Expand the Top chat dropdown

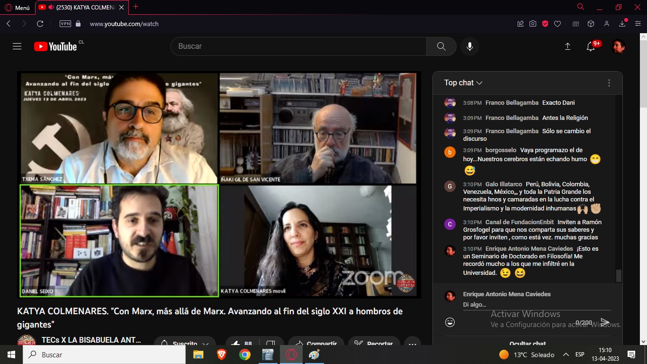[463, 83]
